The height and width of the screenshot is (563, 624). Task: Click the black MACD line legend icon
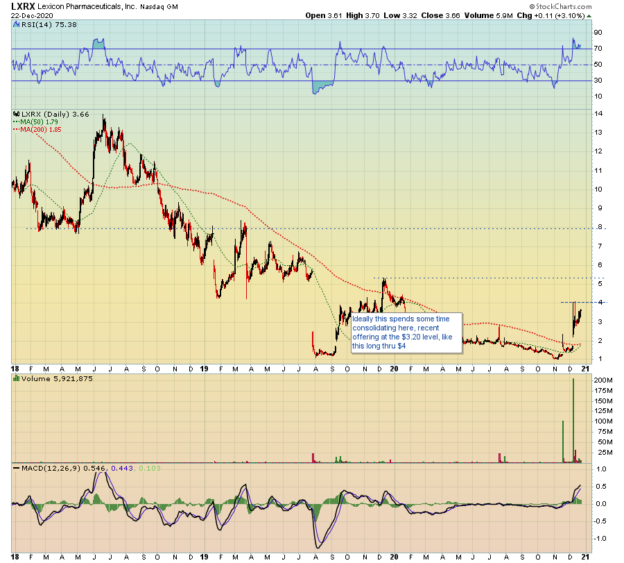17,468
